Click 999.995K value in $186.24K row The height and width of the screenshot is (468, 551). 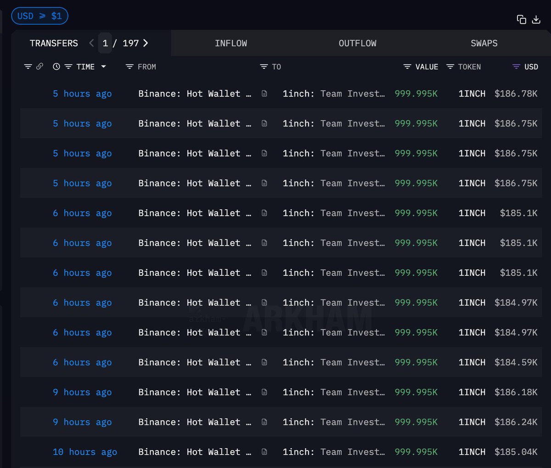(416, 422)
